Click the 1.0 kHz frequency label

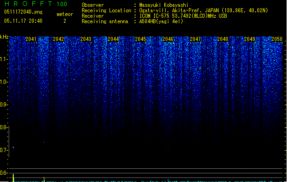coord(4,82)
